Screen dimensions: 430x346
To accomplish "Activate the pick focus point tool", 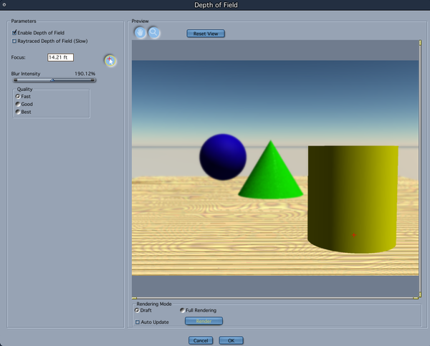I will pyautogui.click(x=110, y=61).
